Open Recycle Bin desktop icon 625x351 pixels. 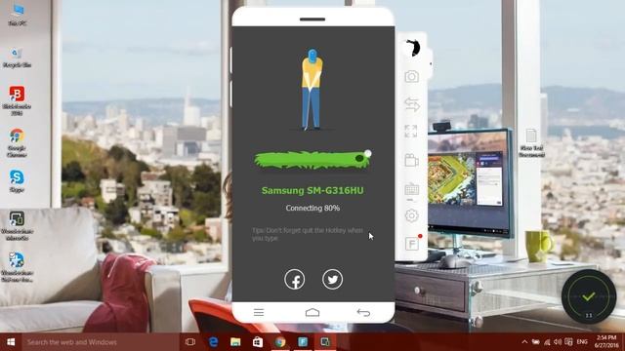(18, 58)
